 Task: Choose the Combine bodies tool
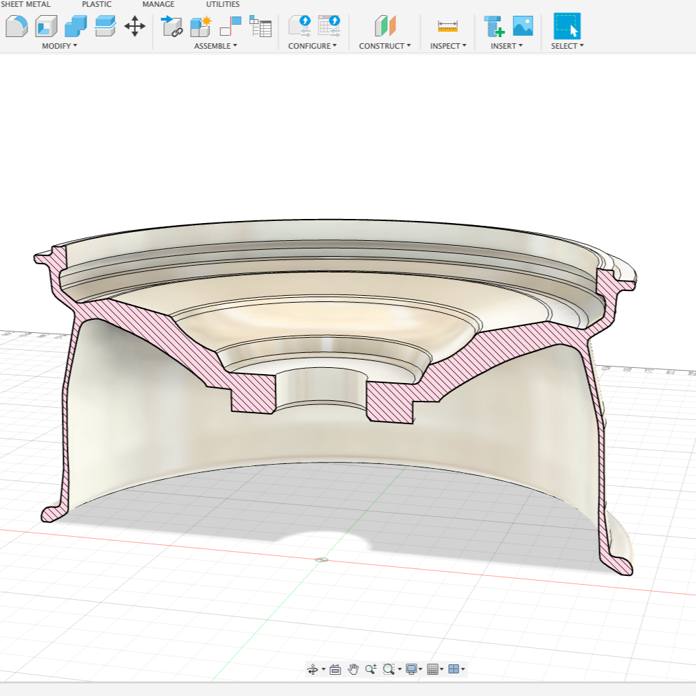point(76,26)
